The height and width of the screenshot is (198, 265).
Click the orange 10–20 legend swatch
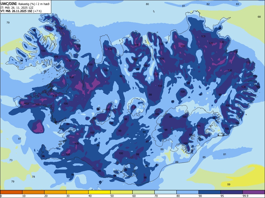point(33,192)
